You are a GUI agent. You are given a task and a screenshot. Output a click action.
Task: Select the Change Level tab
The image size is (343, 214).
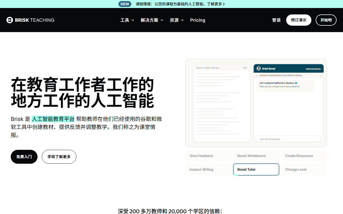pos(304,170)
